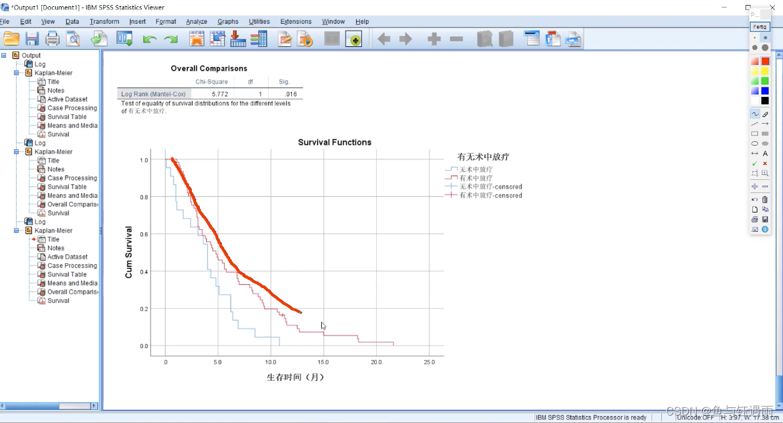
Task: Open the Transform menu
Action: [104, 21]
